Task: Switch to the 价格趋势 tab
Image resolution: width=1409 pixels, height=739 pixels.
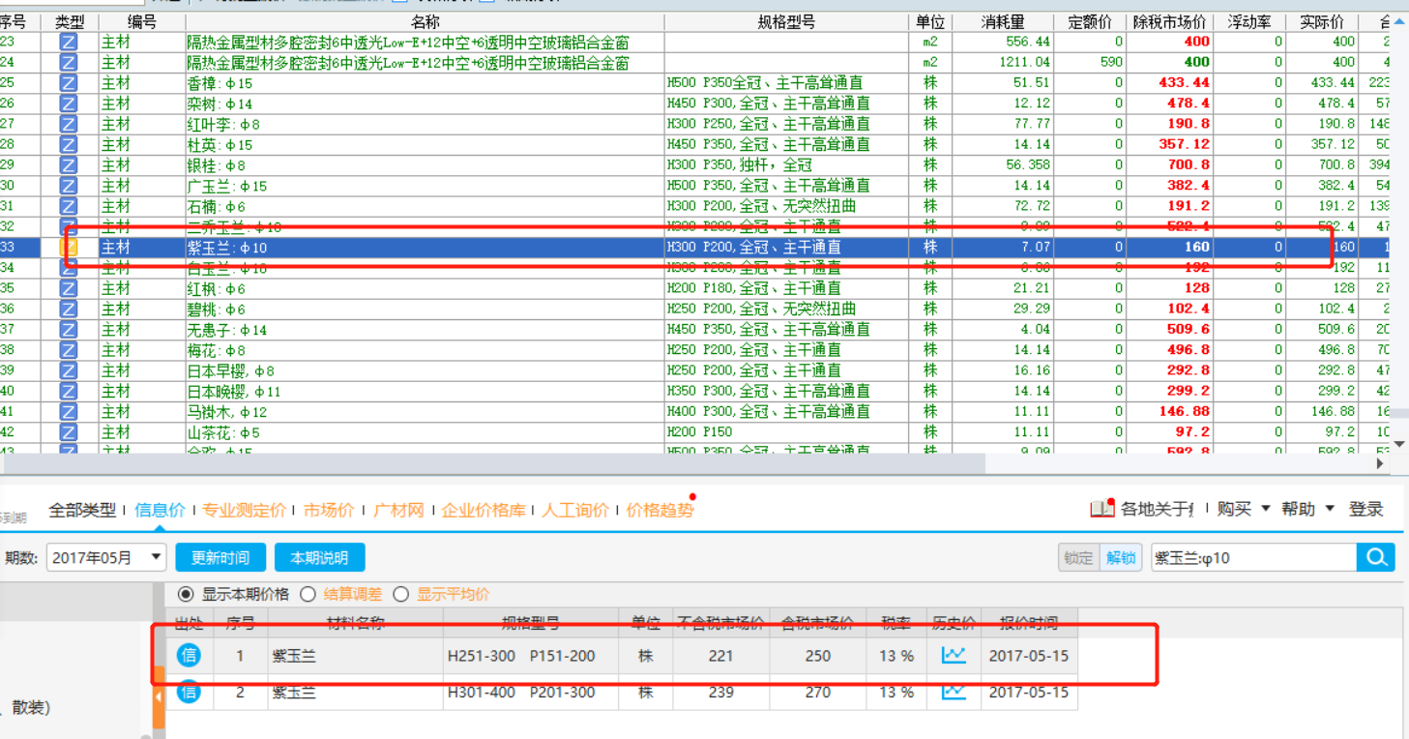Action: tap(660, 510)
